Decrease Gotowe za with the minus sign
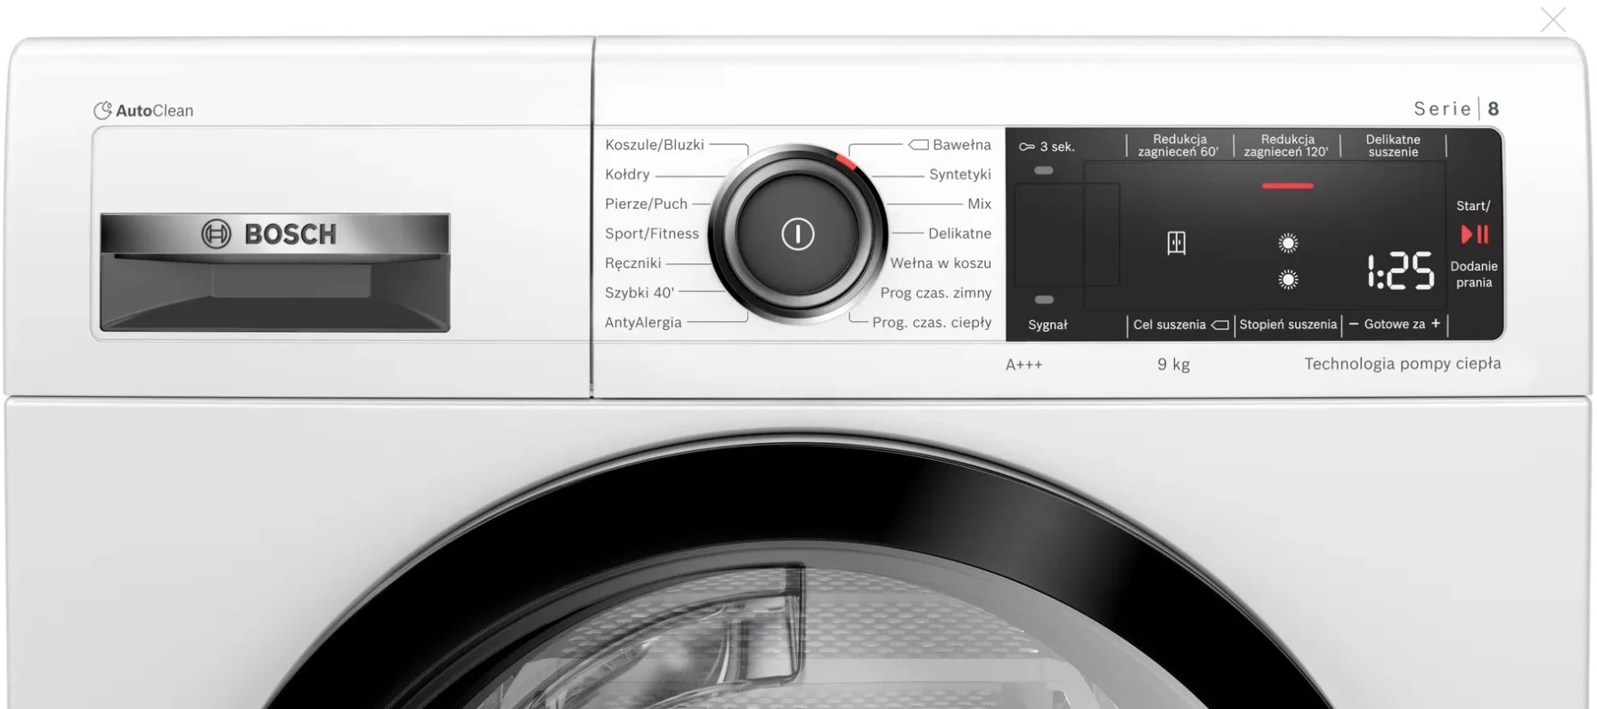The image size is (1597, 709). 1353,324
